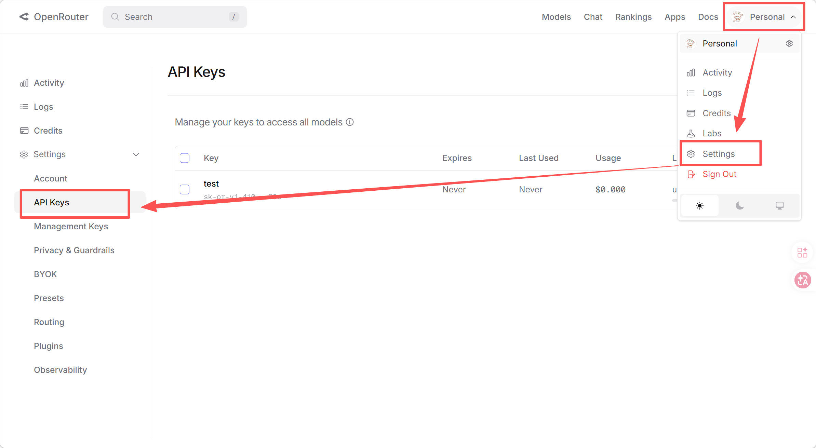Switch to system theme with monitor button

tap(780, 206)
